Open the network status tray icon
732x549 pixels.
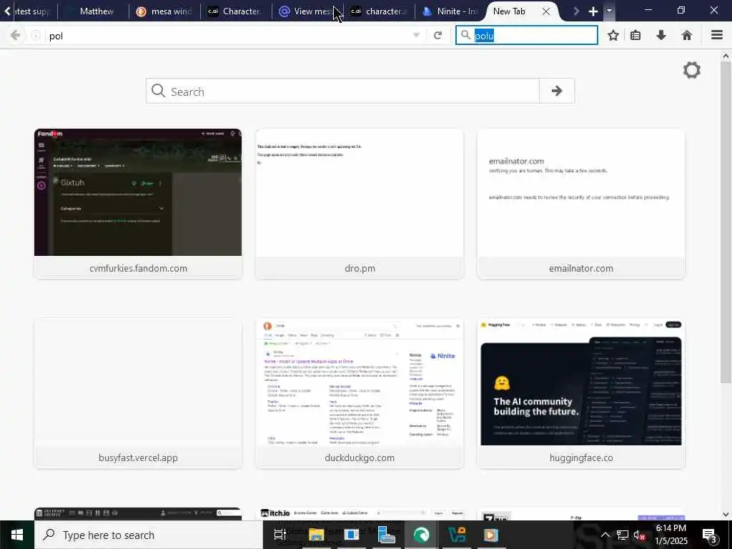pyautogui.click(x=623, y=535)
